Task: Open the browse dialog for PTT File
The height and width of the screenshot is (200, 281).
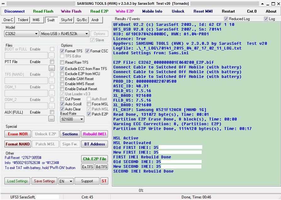Action: coord(51,68)
